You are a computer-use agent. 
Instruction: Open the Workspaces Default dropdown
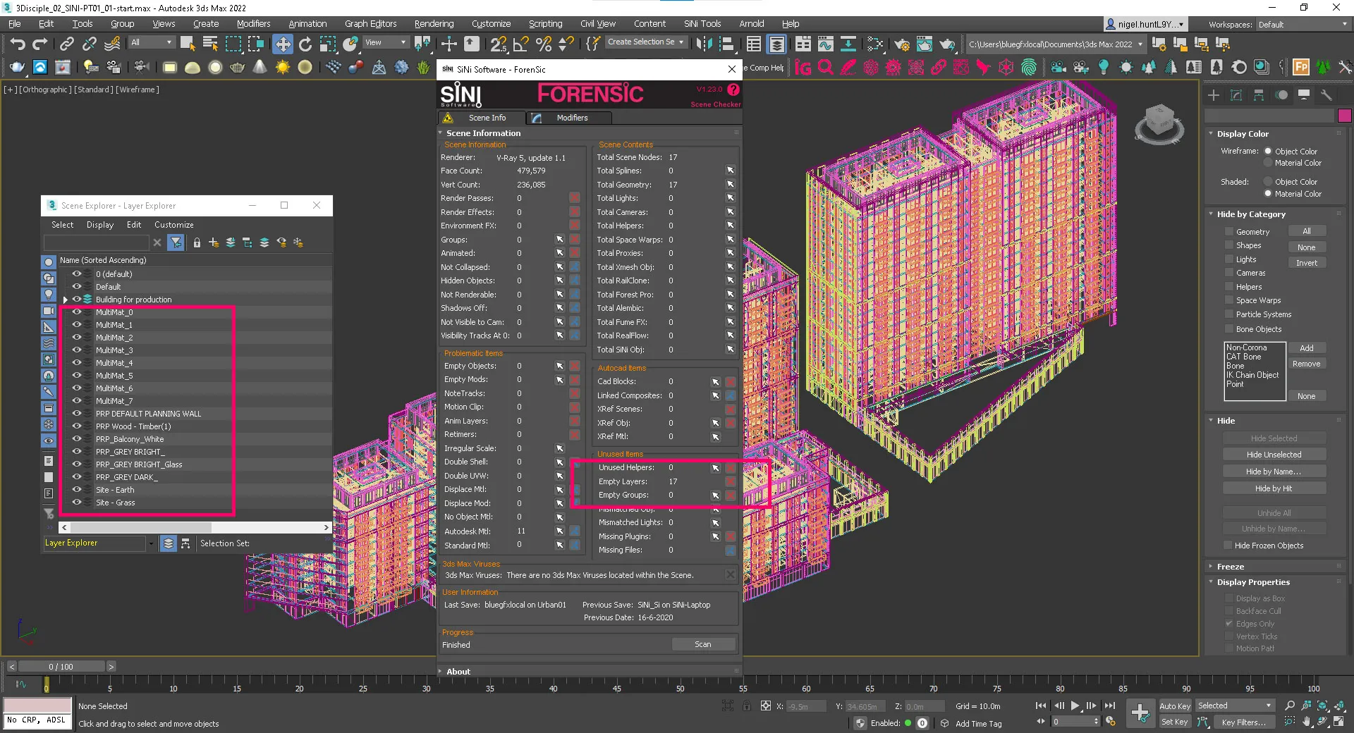click(x=1303, y=24)
